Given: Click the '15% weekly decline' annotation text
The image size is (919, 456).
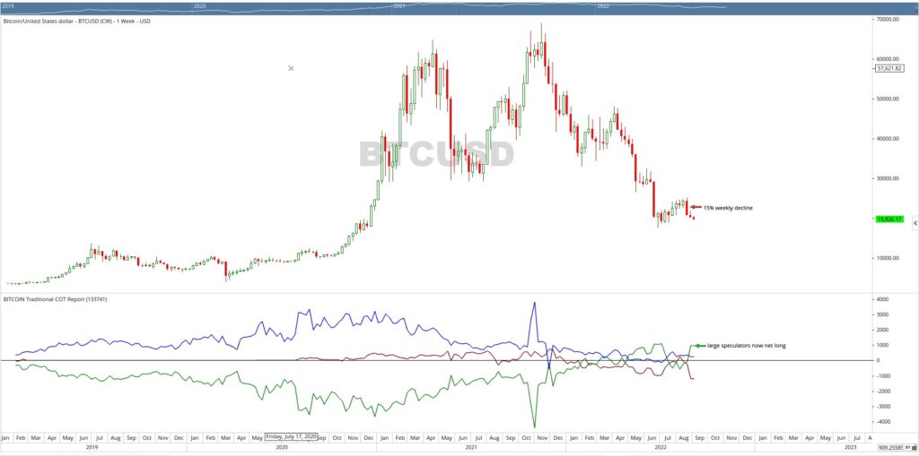Looking at the screenshot, I should click(727, 207).
